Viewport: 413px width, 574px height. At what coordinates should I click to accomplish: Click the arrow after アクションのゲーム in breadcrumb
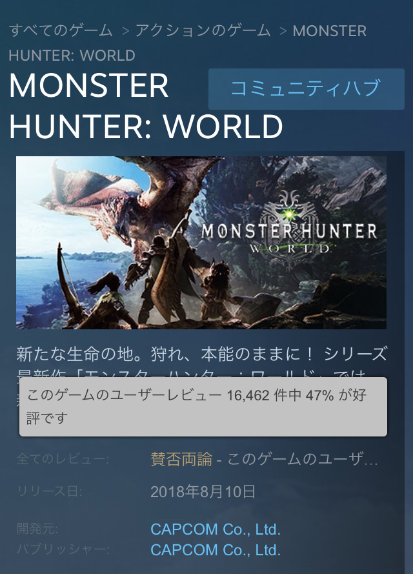click(283, 32)
